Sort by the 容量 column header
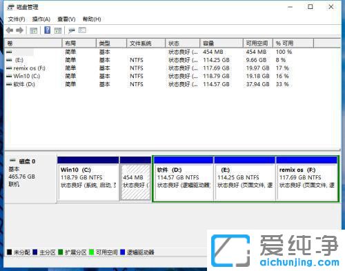The width and height of the screenshot is (345, 271). pyautogui.click(x=221, y=43)
